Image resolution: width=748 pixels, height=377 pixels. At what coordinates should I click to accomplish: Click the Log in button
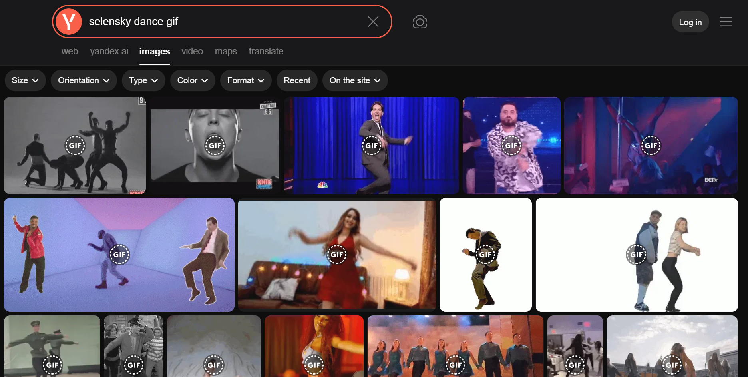(690, 22)
